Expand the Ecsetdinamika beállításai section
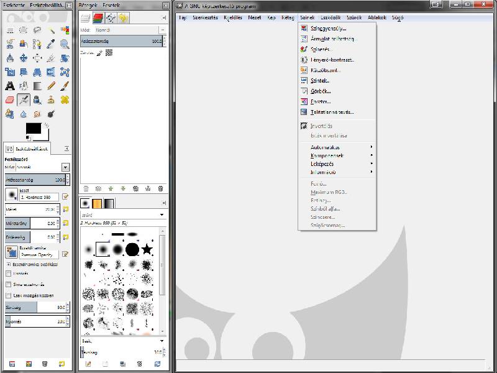The image size is (497, 373). [9, 264]
